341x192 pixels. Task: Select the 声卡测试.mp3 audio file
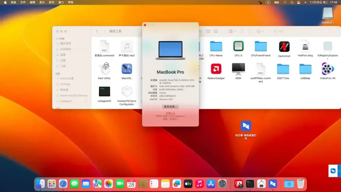click(127, 46)
